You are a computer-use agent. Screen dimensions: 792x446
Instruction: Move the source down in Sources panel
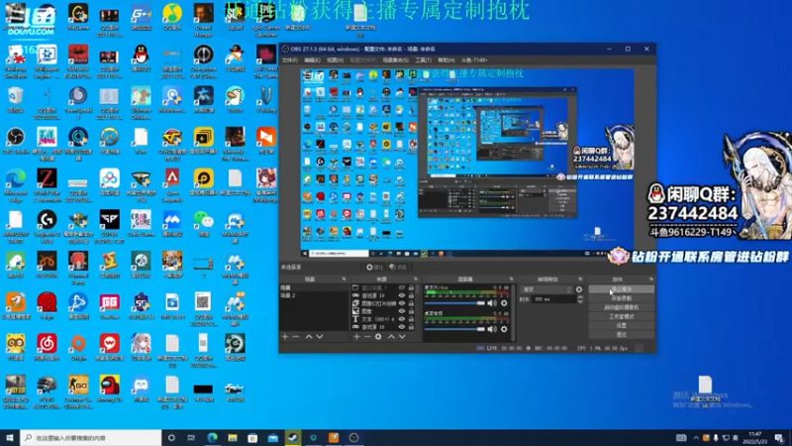pos(402,337)
